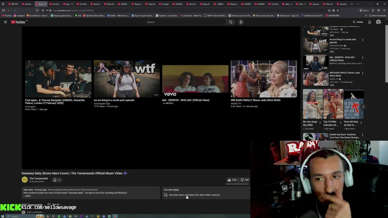This screenshot has width=388, height=218.
Task: Open the 'No one sings like HER!' short thumbnail
Action: [313, 104]
